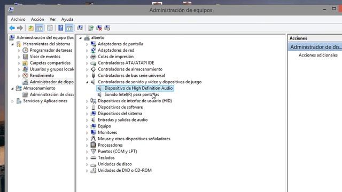Click the Monitores screen icon
Image resolution: width=342 pixels, height=192 pixels.
tap(94, 132)
